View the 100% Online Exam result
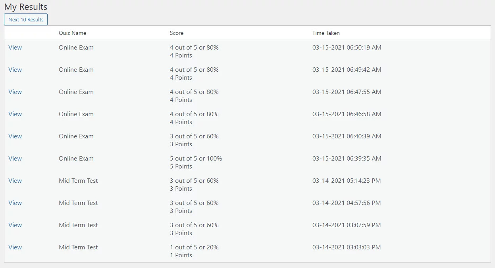The height and width of the screenshot is (268, 495). pyautogui.click(x=15, y=159)
